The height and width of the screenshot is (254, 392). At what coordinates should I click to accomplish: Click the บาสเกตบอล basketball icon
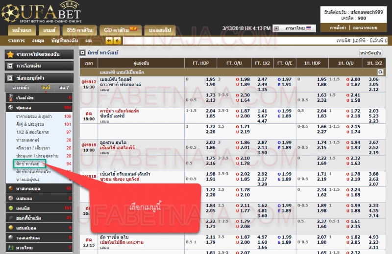pyautogui.click(x=11, y=188)
